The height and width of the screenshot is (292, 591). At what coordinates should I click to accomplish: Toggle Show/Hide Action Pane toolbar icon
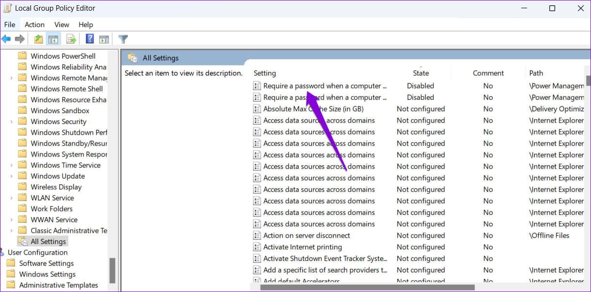coord(104,39)
